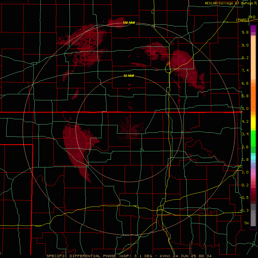Image resolution: width=258 pixels, height=258 pixels.
Task: Click the 2.6 value on color scale
Action: coord(245,147)
